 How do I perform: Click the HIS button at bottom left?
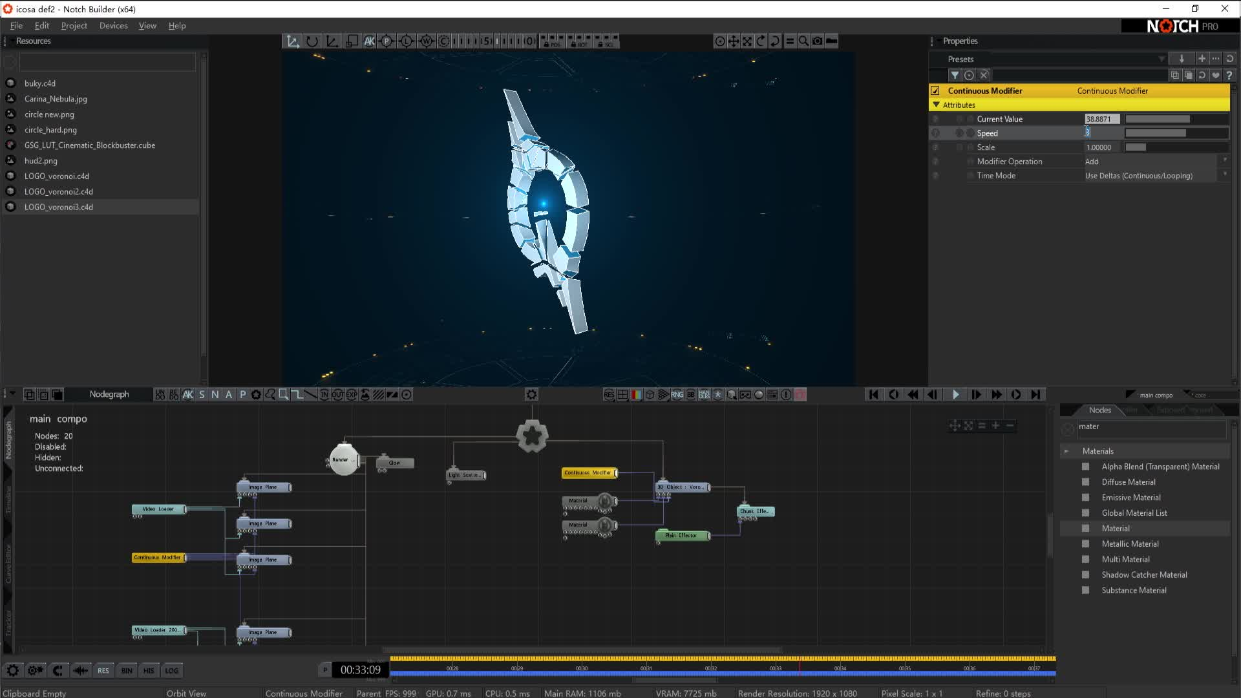tap(149, 671)
